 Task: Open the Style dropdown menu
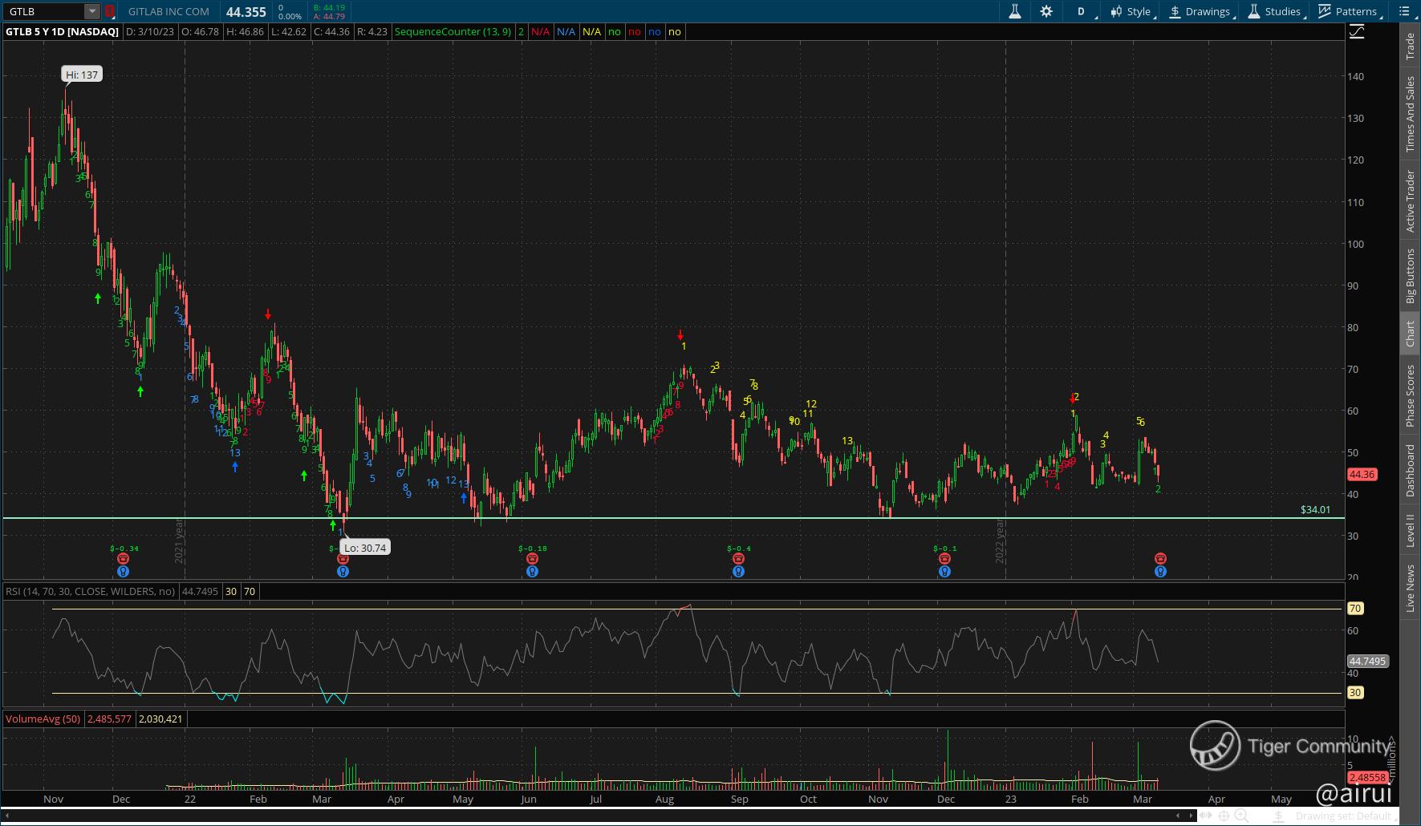point(1131,11)
